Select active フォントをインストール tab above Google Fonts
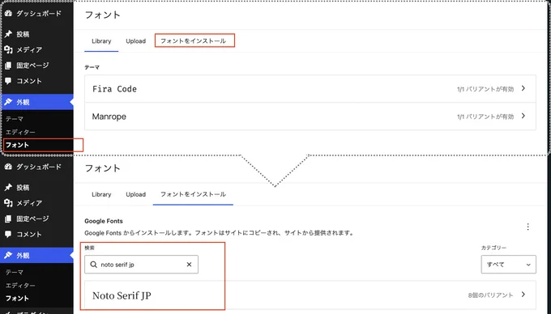 coord(193,194)
